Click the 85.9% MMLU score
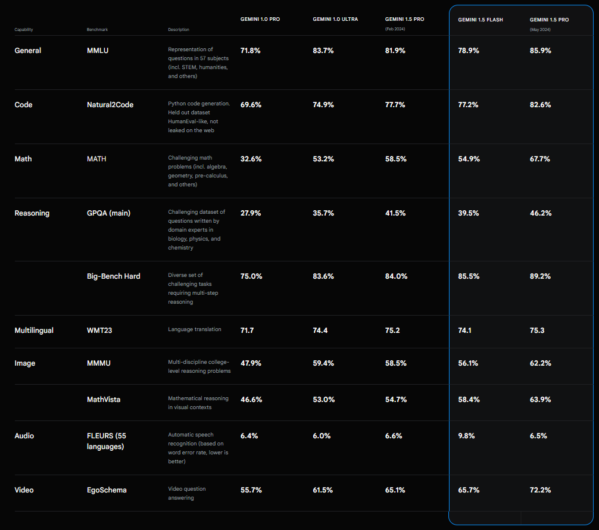This screenshot has height=530, width=599. tap(540, 51)
